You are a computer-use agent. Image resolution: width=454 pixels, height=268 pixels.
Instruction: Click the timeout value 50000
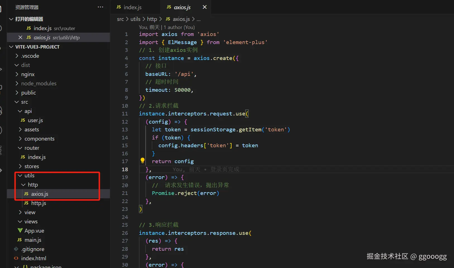[182, 90]
